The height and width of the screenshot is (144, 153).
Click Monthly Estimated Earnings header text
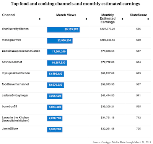coord(107,18)
